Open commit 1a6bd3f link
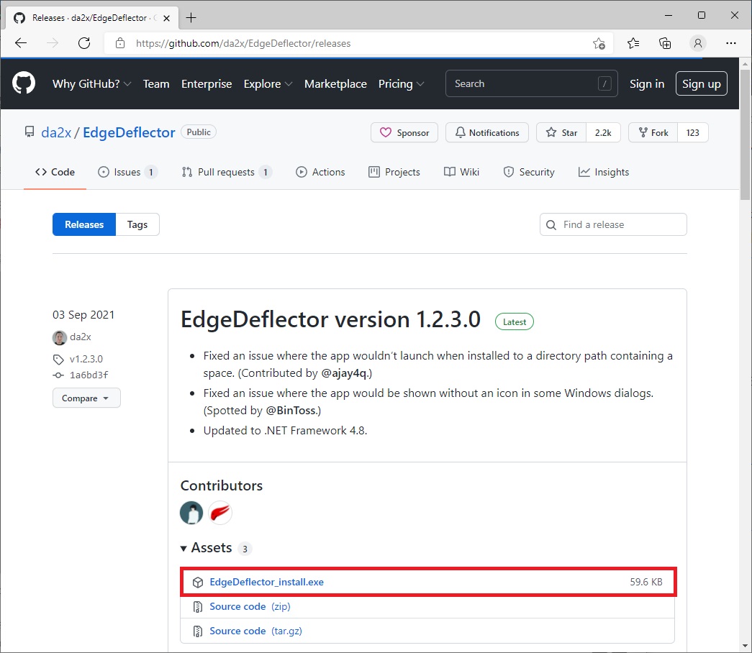The width and height of the screenshot is (752, 653). pos(89,375)
